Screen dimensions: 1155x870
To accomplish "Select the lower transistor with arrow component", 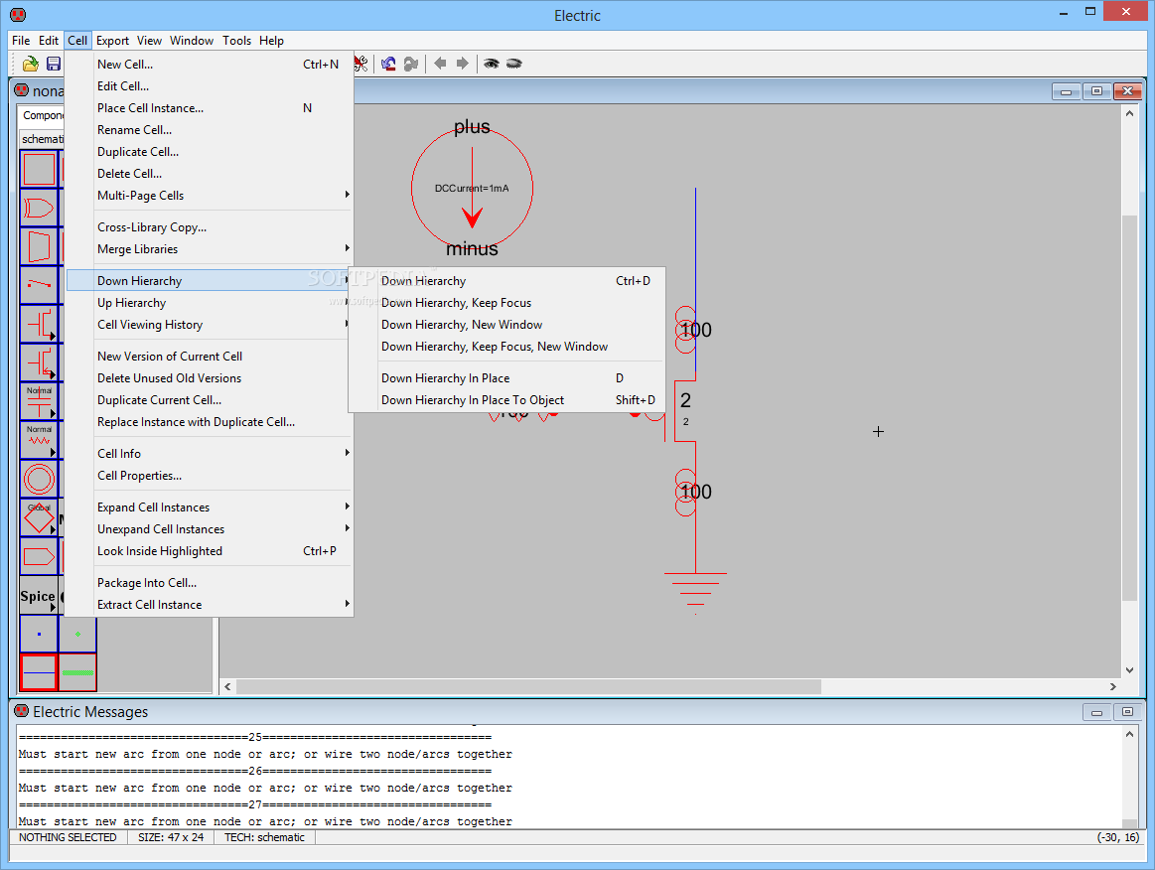I will [x=39, y=362].
